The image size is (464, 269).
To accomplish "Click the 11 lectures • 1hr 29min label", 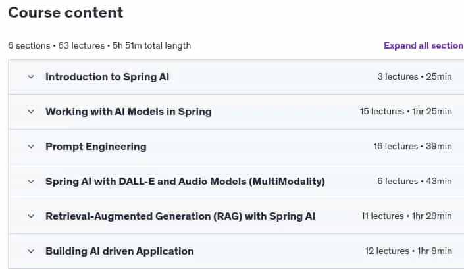I will click(406, 216).
